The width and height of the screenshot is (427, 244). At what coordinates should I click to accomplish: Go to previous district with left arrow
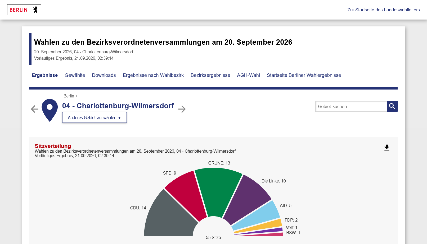35,109
